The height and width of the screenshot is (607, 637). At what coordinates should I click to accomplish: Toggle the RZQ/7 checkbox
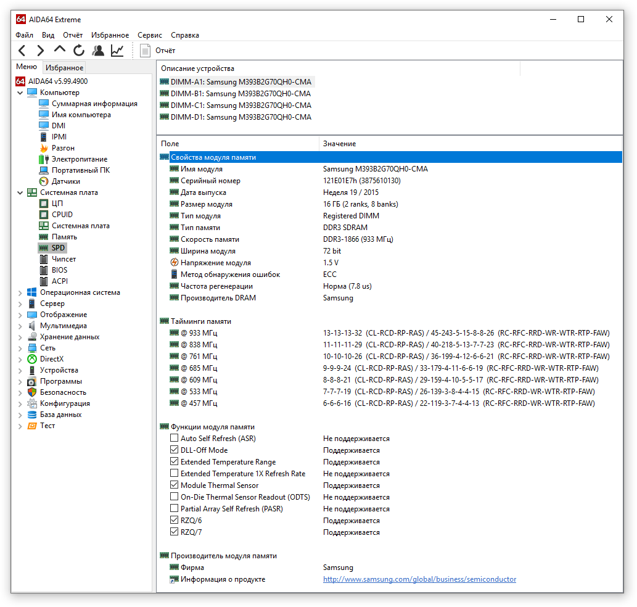point(174,531)
